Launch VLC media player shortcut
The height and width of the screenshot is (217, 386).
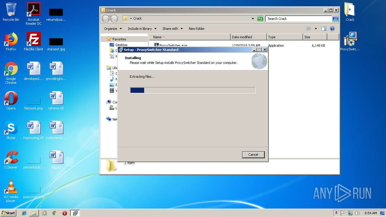(11, 191)
